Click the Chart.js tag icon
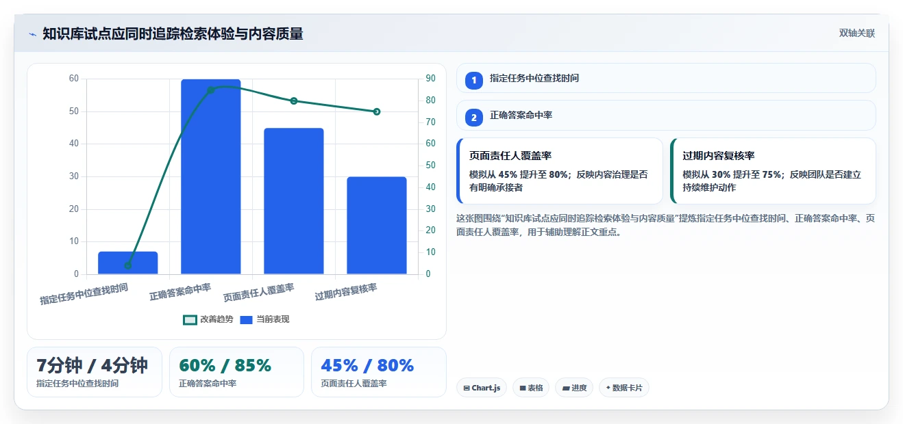This screenshot has height=424, width=903. click(467, 388)
